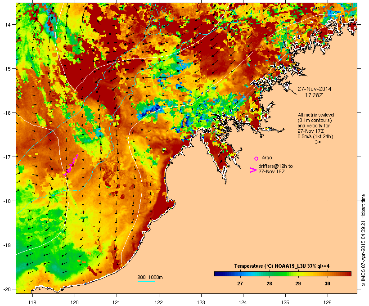Viewport: 369px width, 306px height.
Task: Click the 27-Nov 18Z drifter date text
Action: [271, 171]
